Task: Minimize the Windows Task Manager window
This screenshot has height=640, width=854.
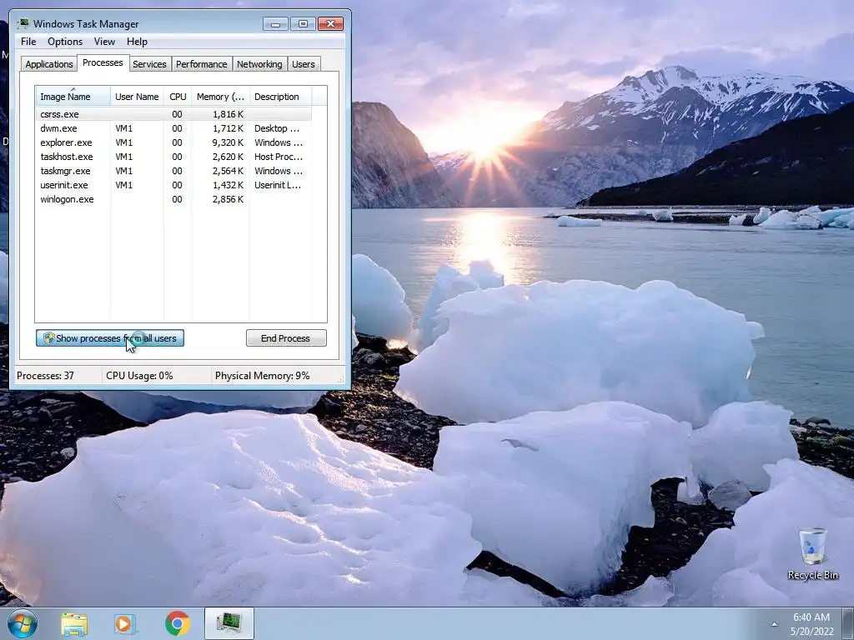Action: pyautogui.click(x=275, y=24)
